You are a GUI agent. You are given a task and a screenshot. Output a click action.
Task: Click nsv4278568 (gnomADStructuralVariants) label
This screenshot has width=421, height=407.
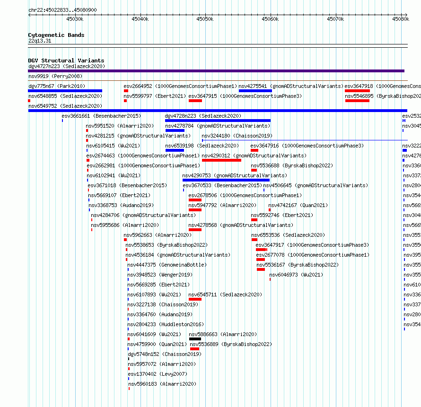click(241, 225)
